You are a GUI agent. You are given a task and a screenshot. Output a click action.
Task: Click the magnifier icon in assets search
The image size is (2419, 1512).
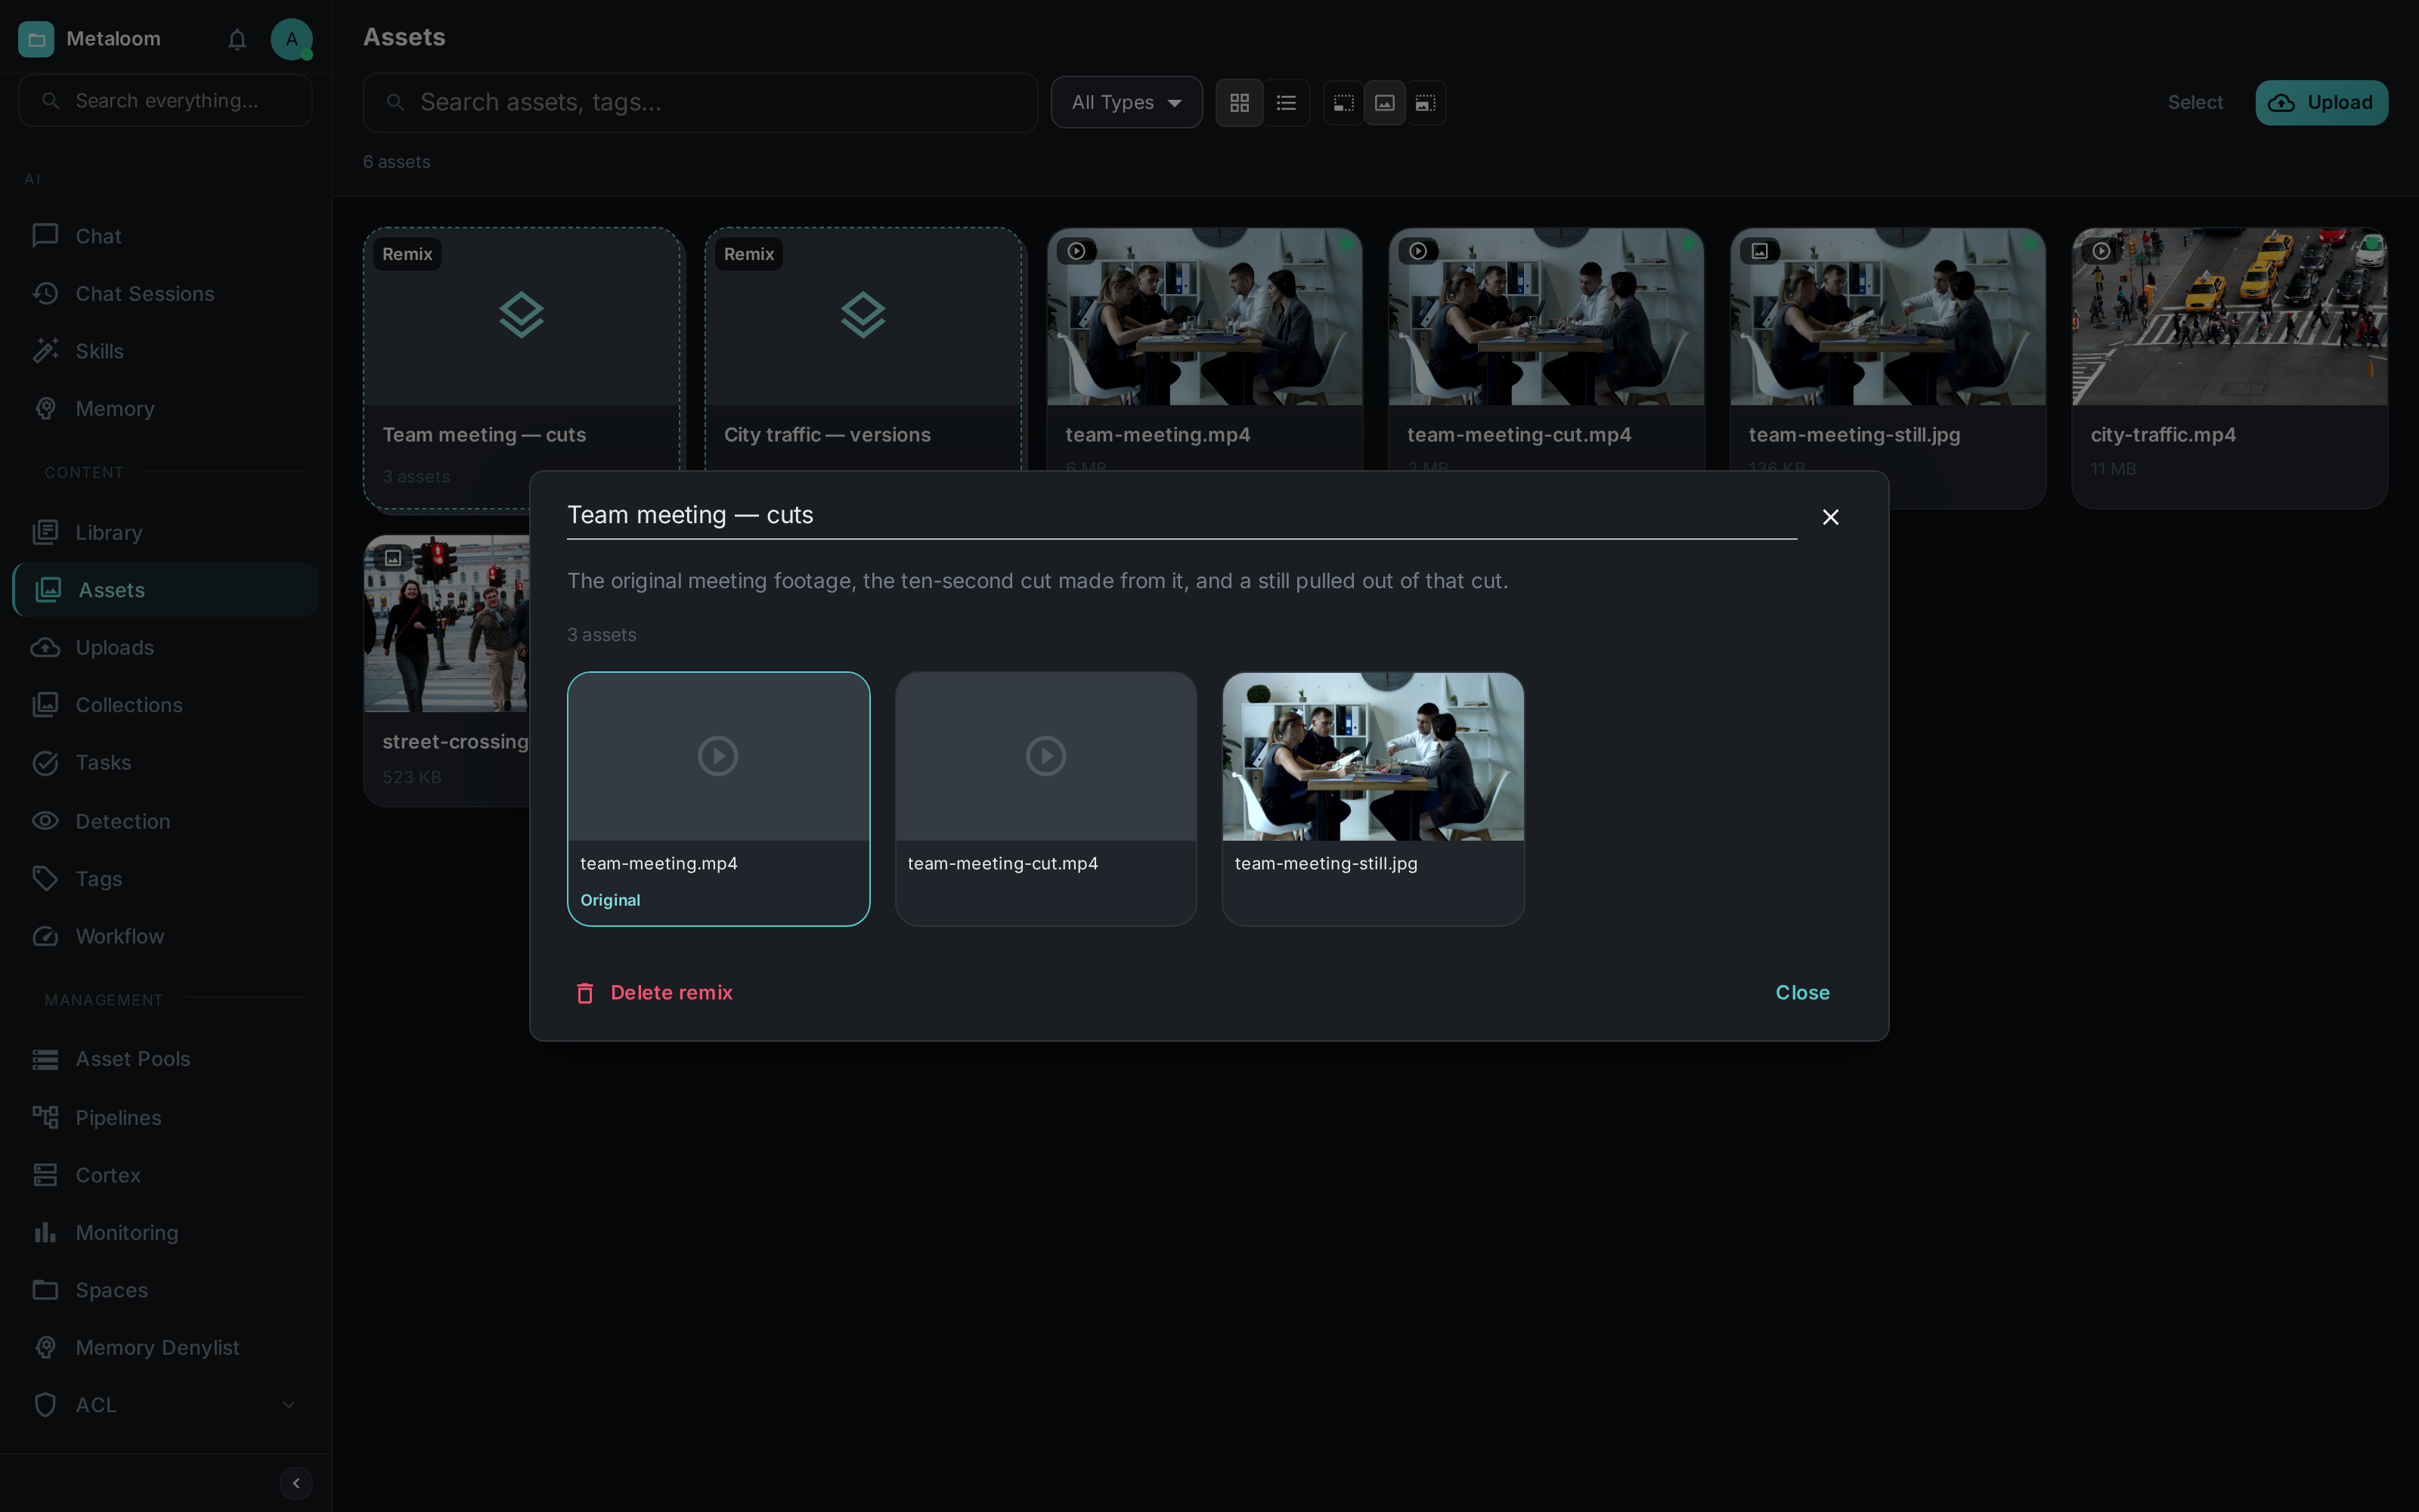pyautogui.click(x=395, y=103)
